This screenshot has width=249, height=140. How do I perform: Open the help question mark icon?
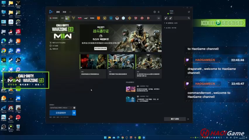coord(154,12)
